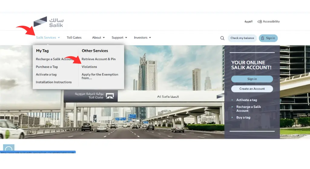Click the Check my balance button

coord(242,38)
